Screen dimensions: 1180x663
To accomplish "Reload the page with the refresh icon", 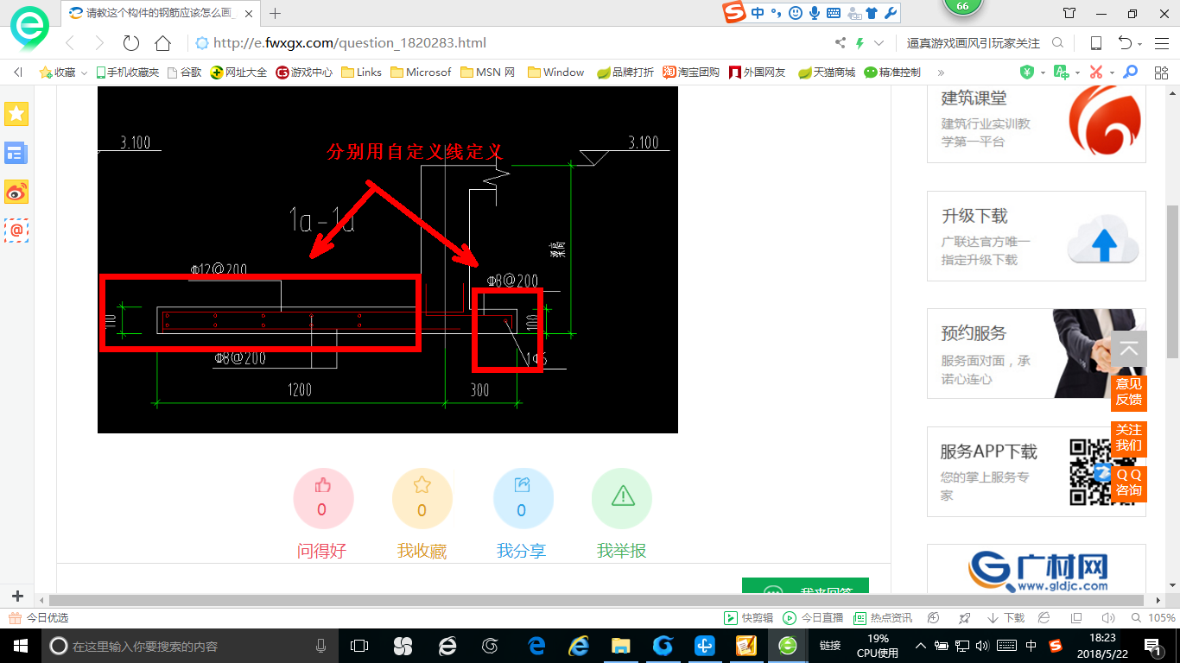I will [131, 43].
